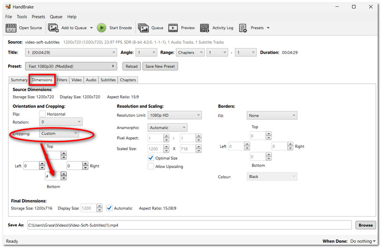Image resolution: width=381 pixels, height=248 pixels.
Task: Decrease cropping Right value using down arrow
Action: tap(85, 168)
